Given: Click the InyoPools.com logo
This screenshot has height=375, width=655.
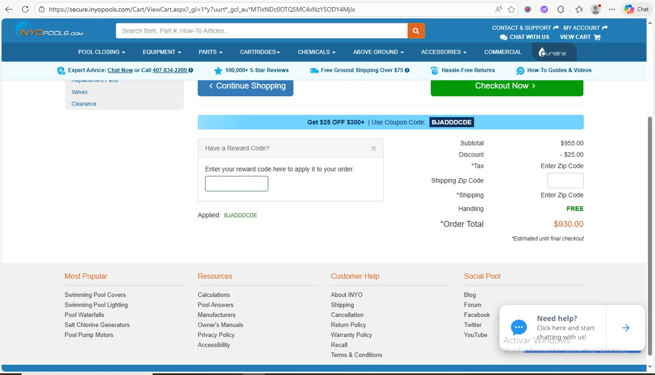Looking at the screenshot, I should pyautogui.click(x=49, y=30).
